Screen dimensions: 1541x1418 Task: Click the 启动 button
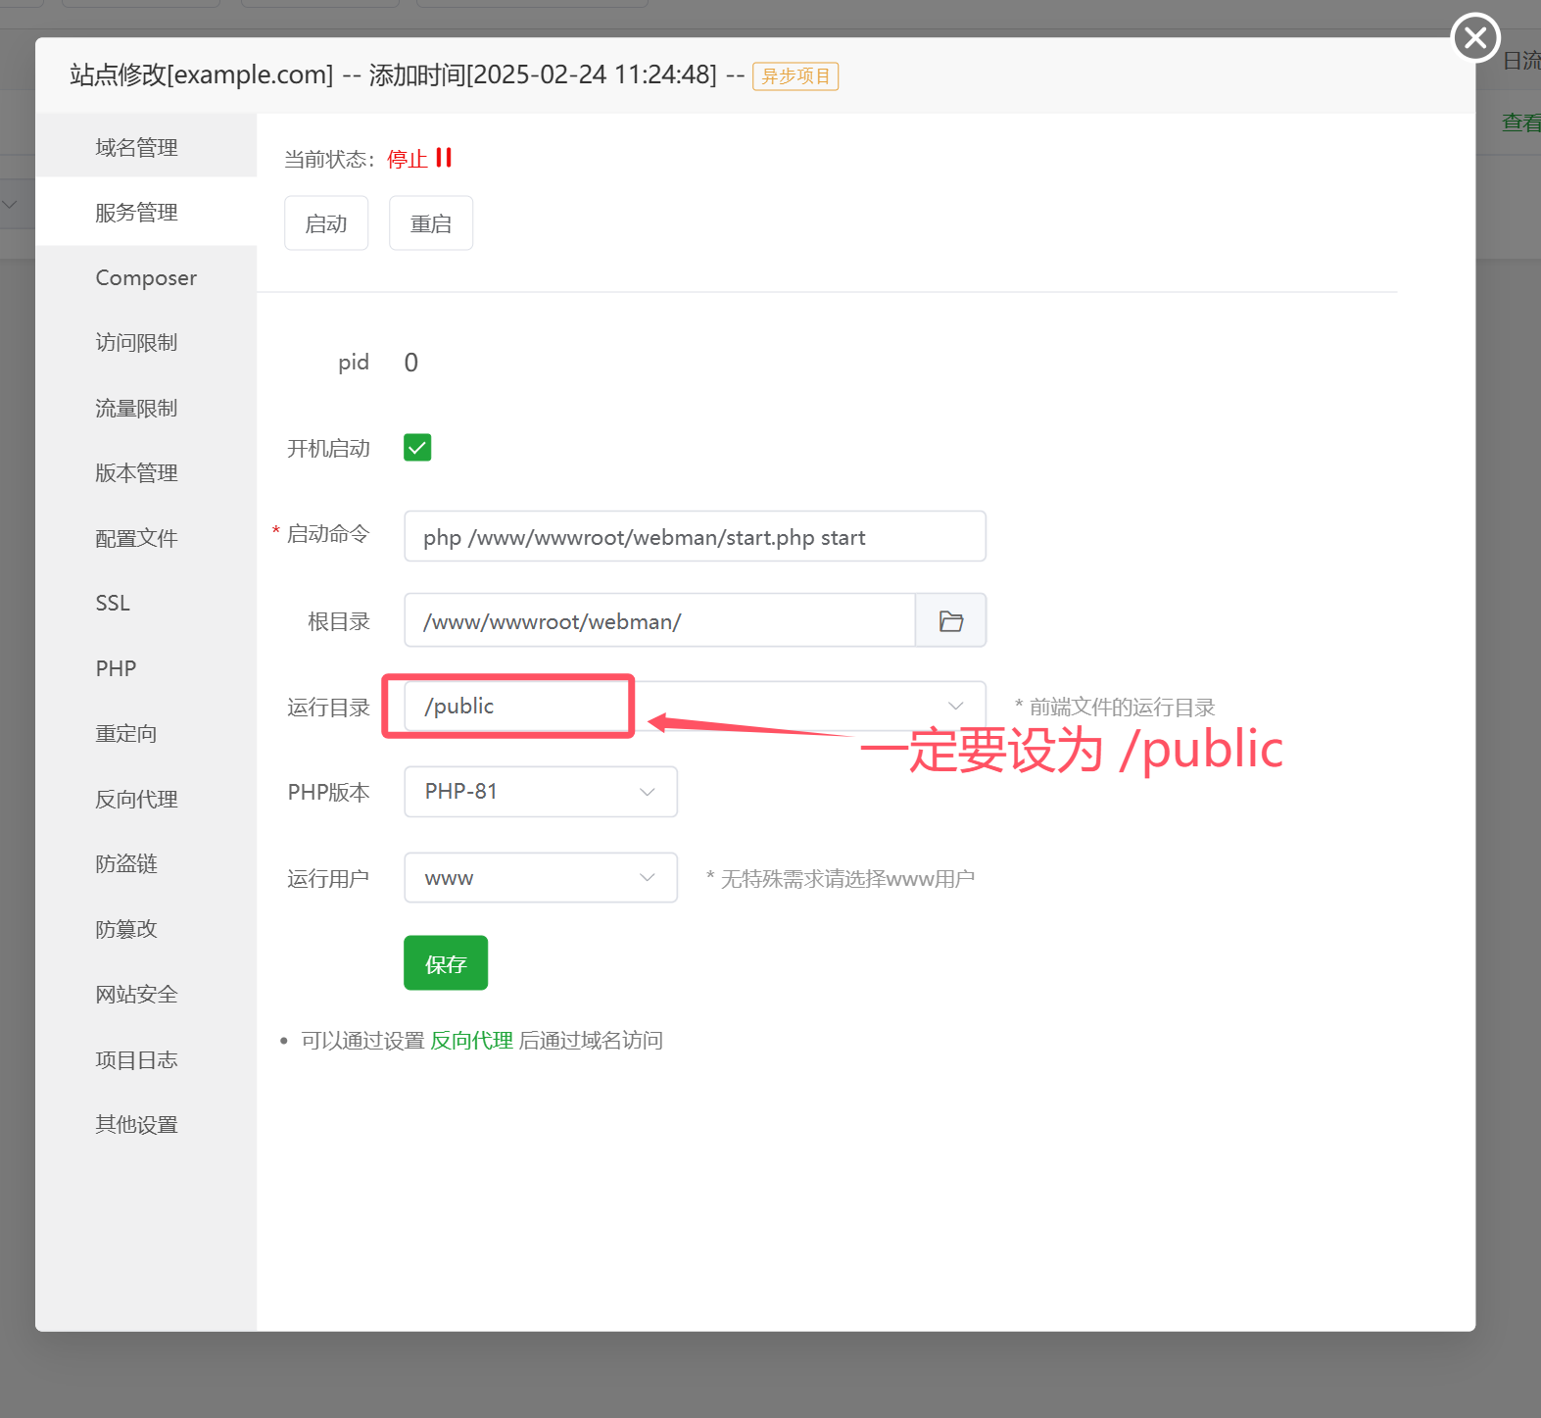point(326,223)
